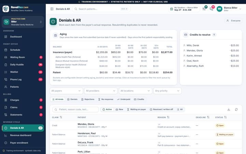Sort by Deadline column
This screenshot has width=246, height=154.
[x=202, y=117]
